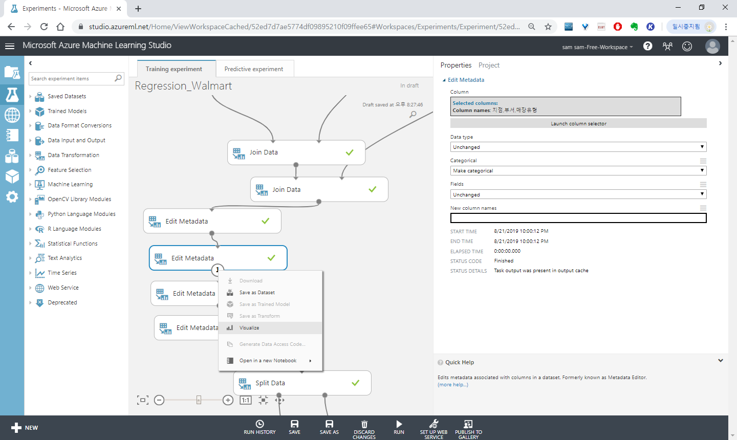Click the feedback smiley icon
737x440 pixels.
coord(687,46)
